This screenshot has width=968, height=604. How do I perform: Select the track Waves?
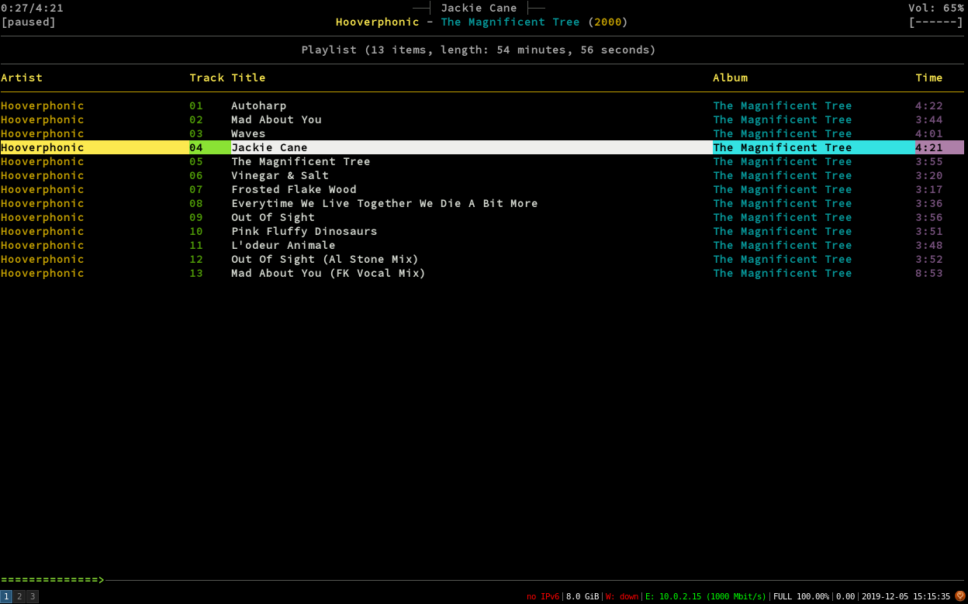click(x=248, y=133)
